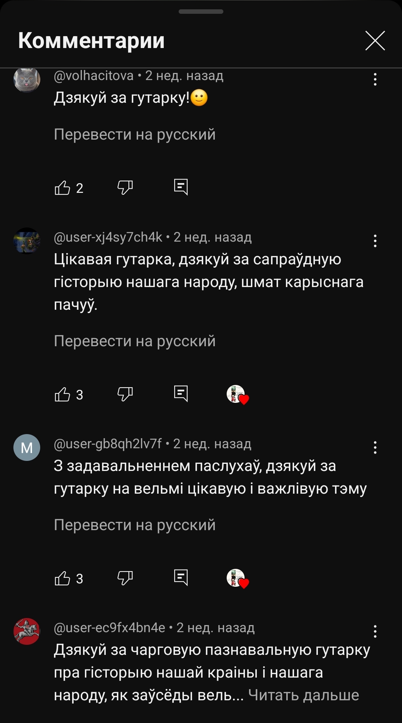Dislike the @user-xj4sy7ch4k comment

tap(125, 394)
